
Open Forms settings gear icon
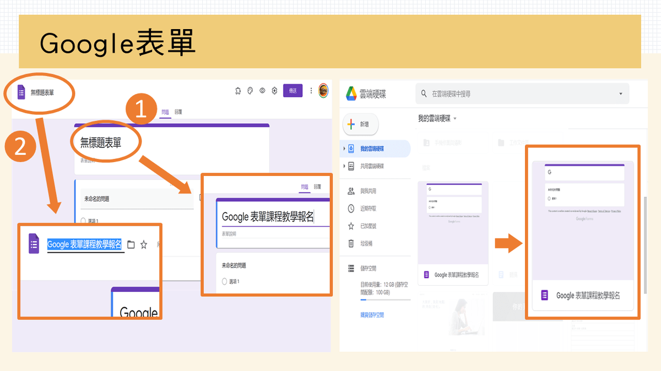pos(274,91)
